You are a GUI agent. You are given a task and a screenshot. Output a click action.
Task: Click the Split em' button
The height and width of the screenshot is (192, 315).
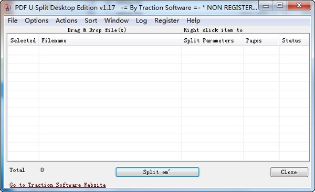coord(157,172)
